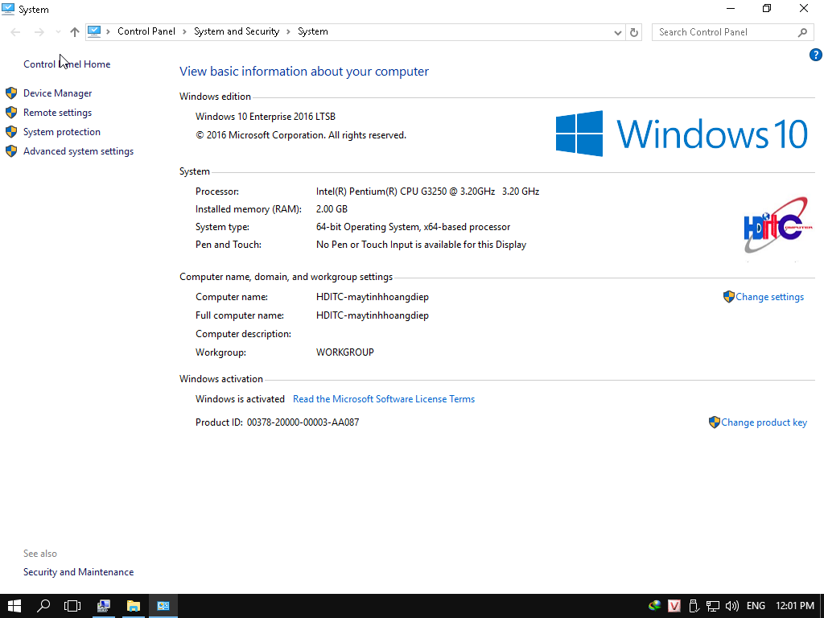Click Change product key link
824x618 pixels.
[764, 422]
